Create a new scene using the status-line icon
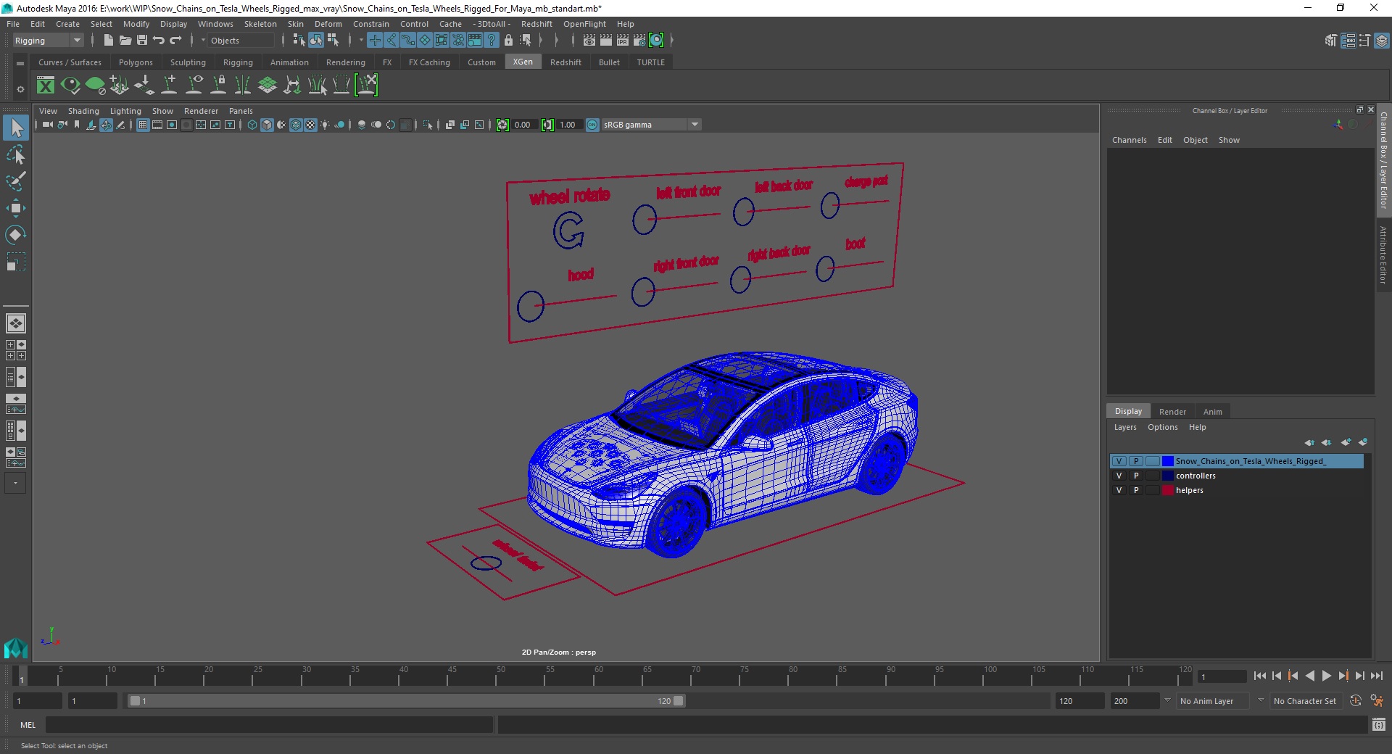The width and height of the screenshot is (1392, 754). tap(108, 41)
